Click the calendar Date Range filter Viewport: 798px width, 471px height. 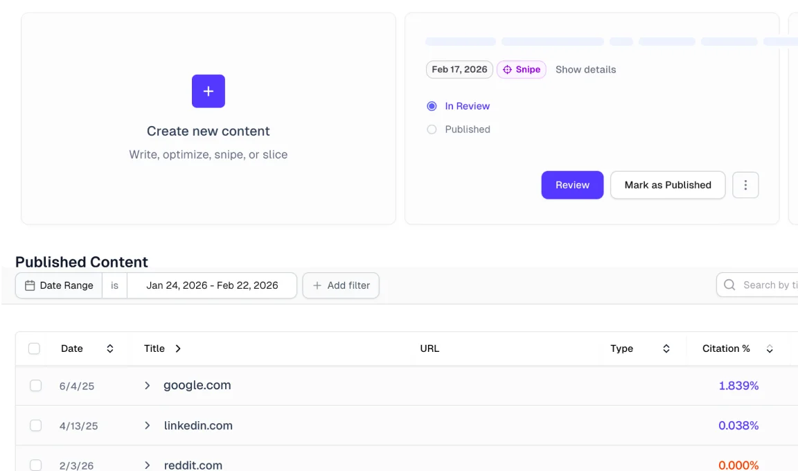[59, 285]
